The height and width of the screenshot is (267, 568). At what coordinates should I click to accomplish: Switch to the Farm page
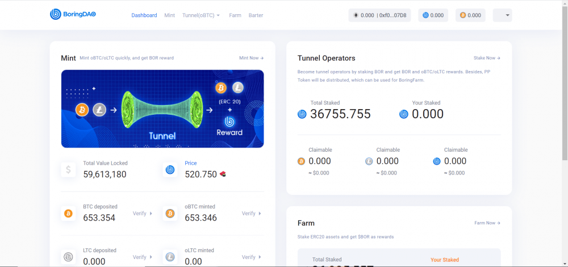[235, 15]
